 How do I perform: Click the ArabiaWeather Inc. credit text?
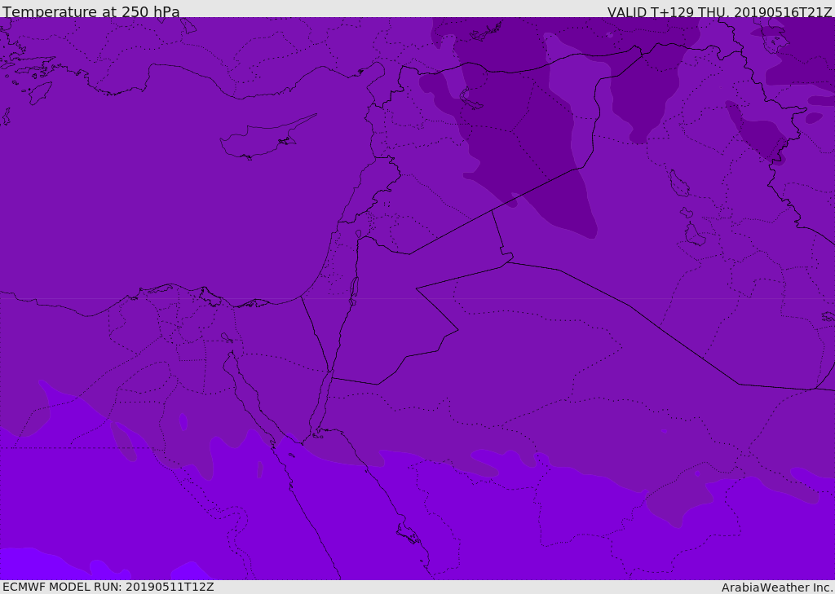click(x=777, y=587)
